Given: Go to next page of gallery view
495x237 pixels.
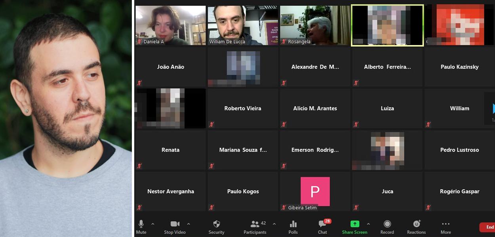Looking at the screenshot, I should point(493,108).
